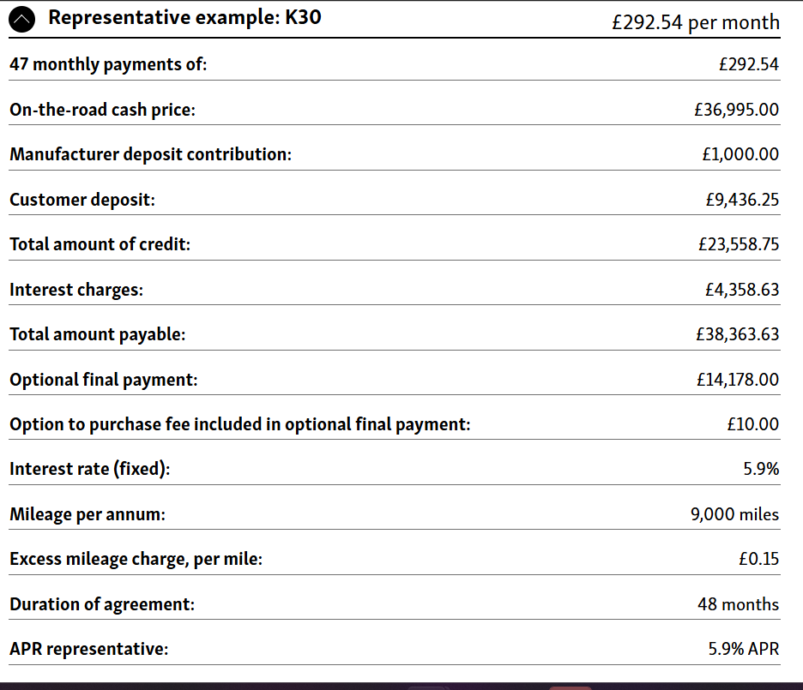This screenshot has height=690, width=803.
Task: Select the £292.54 per month header price
Action: [x=695, y=21]
